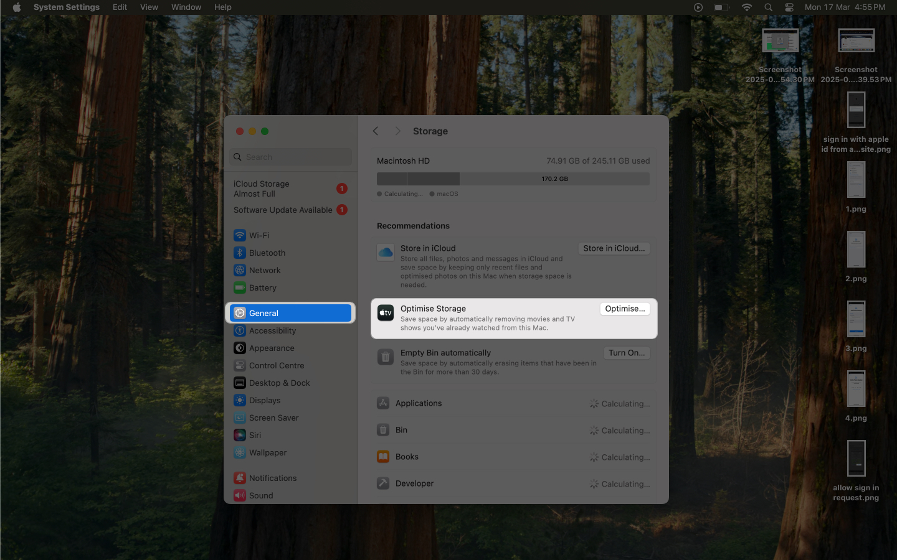Image resolution: width=897 pixels, height=560 pixels.
Task: Select the Wi-Fi settings icon
Action: [x=240, y=235]
